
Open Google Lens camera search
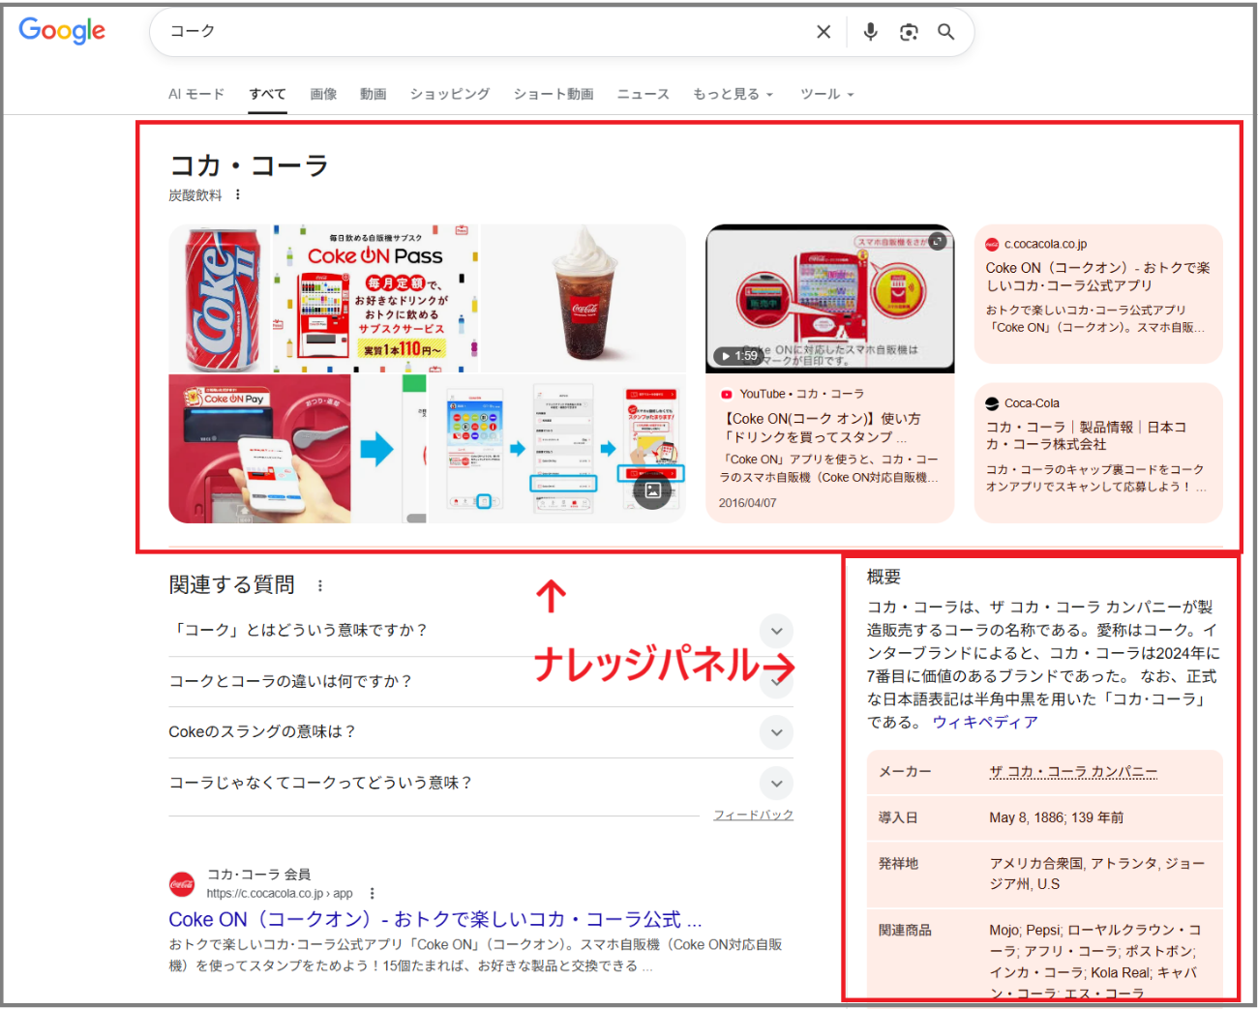(908, 31)
